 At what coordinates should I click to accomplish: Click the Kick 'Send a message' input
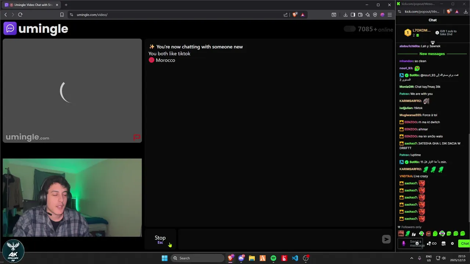coord(410,243)
